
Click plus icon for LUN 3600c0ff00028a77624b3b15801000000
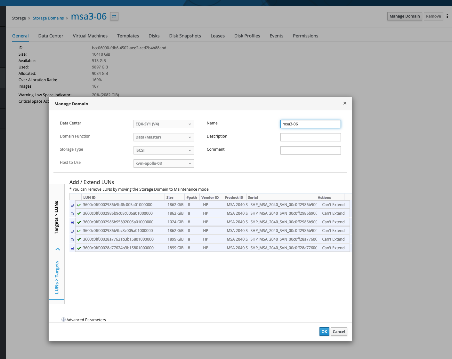point(72,248)
